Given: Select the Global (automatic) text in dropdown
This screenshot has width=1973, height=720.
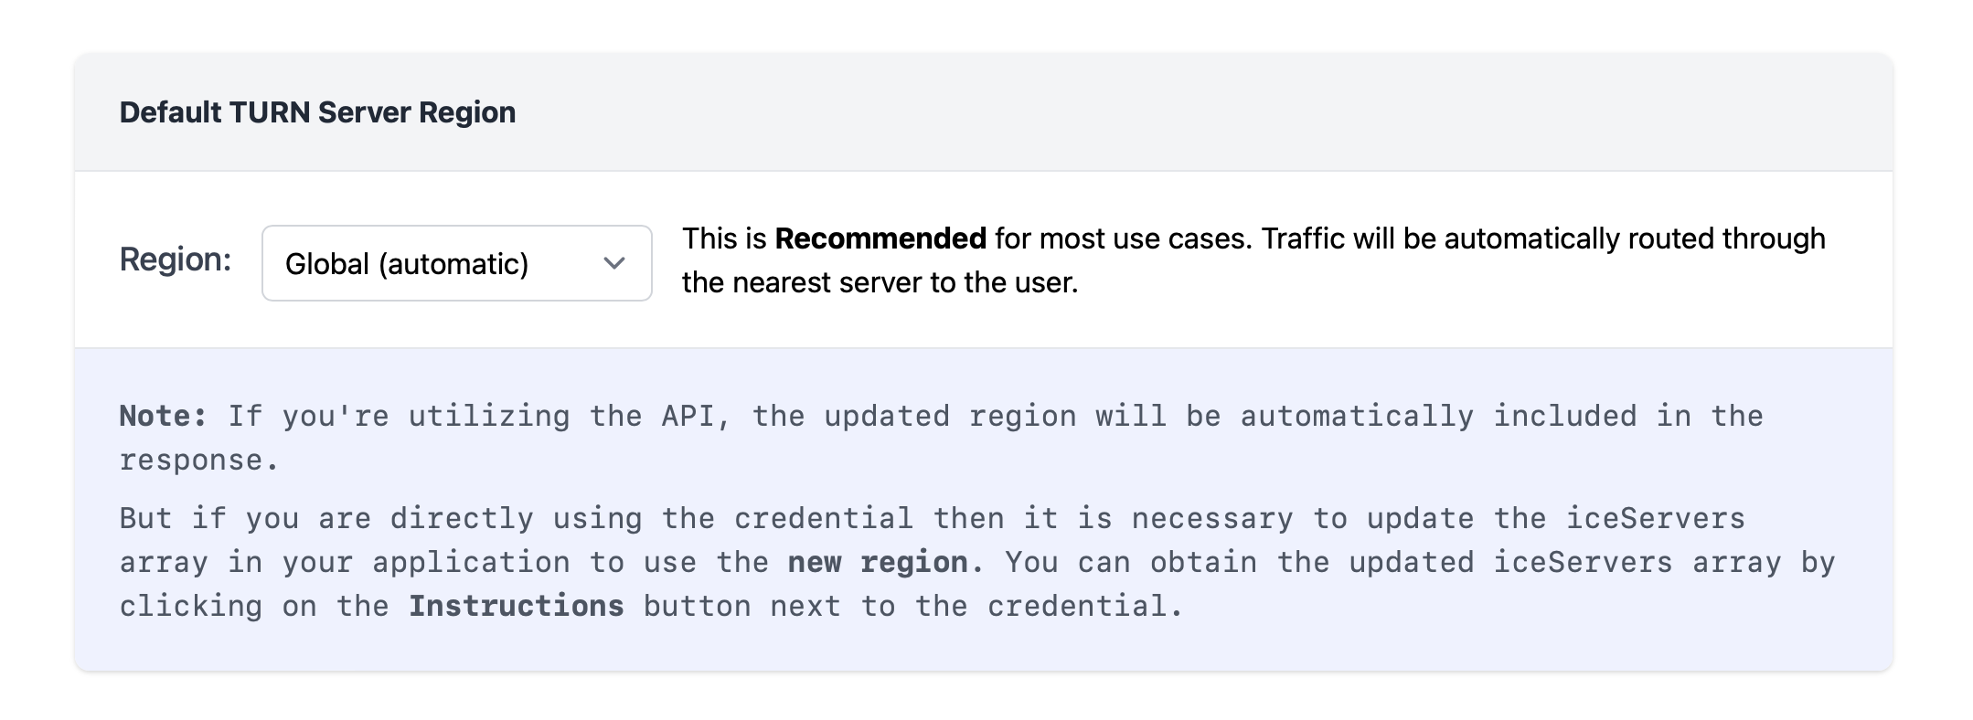Looking at the screenshot, I should coord(407,263).
